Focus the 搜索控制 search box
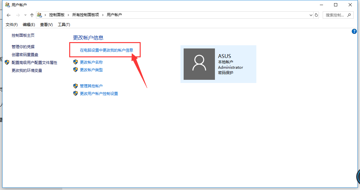This screenshot has height=190, width=360. (x=338, y=15)
